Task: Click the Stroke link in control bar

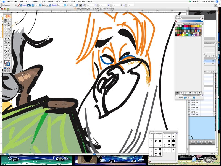Action: click(24, 5)
